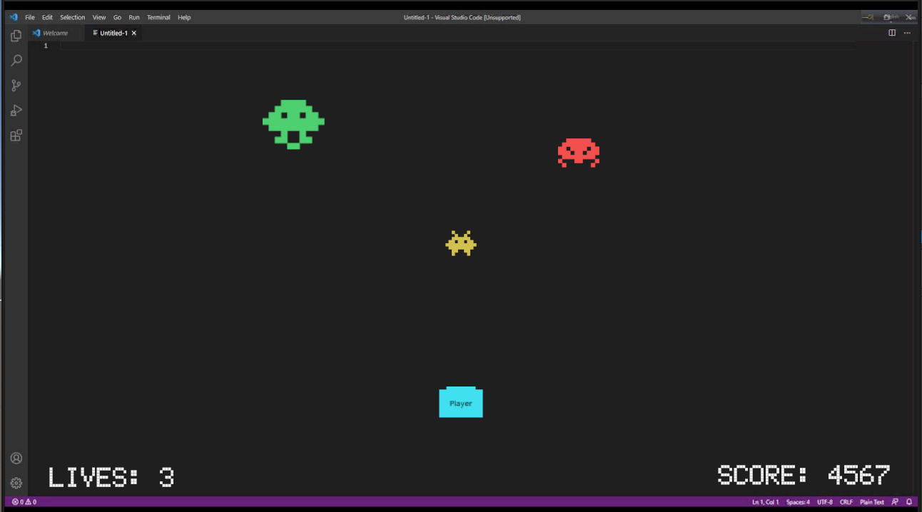Click the Ln 1, Col 1 indicator
922x512 pixels.
(765, 502)
